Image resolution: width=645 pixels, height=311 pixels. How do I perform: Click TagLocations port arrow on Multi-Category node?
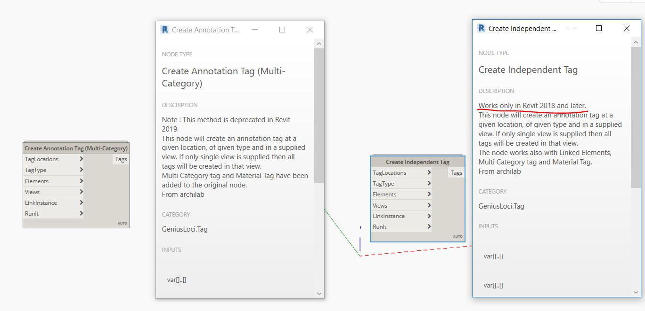pos(82,159)
